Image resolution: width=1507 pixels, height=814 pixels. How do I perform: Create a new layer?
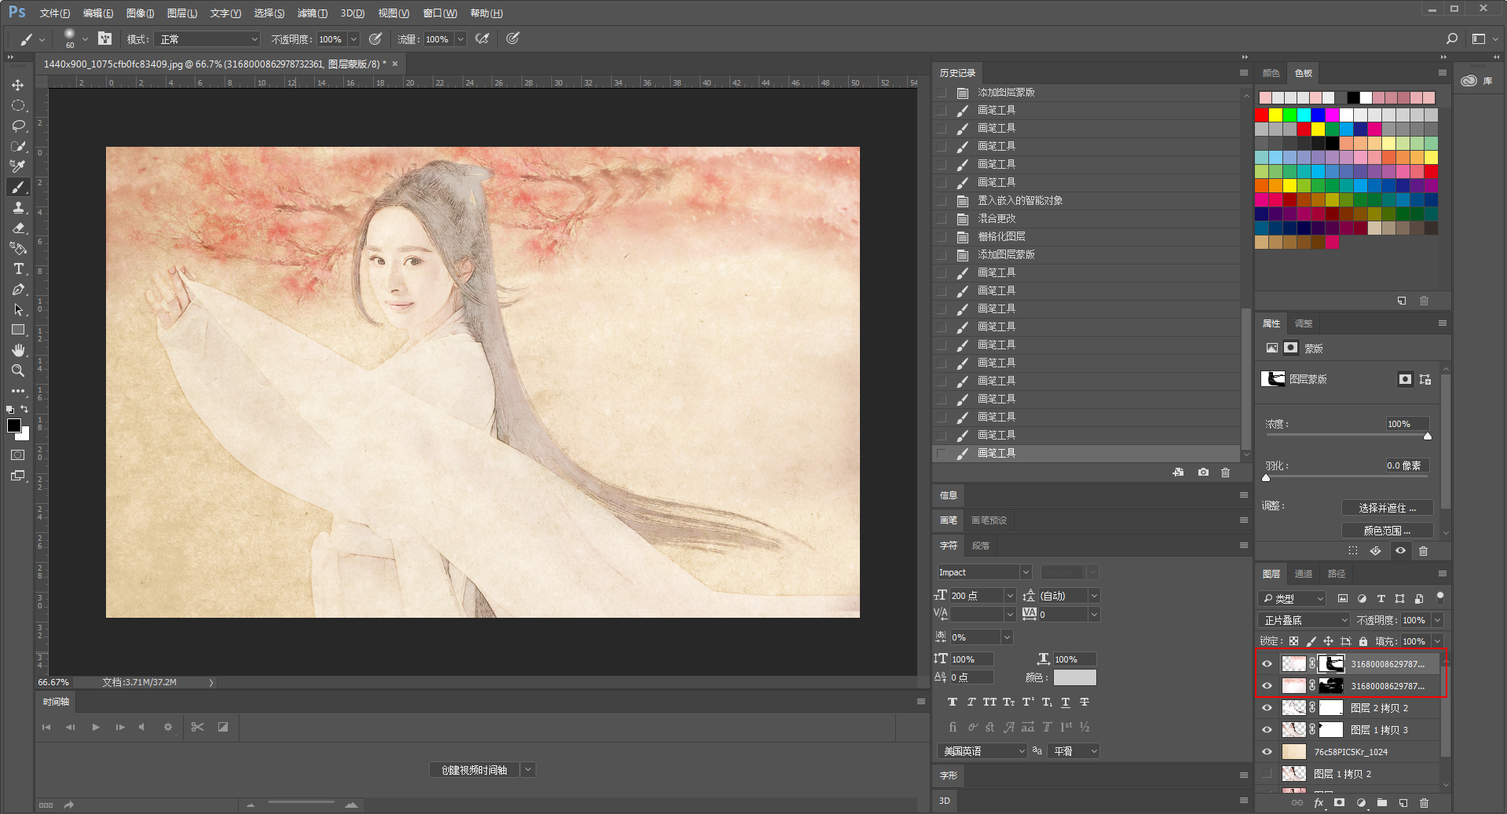coord(1403,803)
